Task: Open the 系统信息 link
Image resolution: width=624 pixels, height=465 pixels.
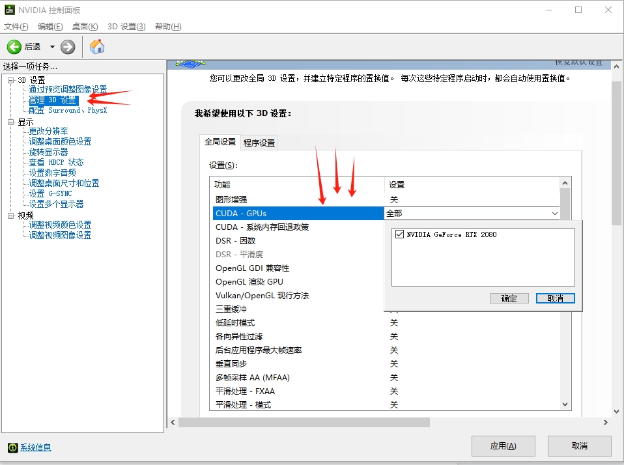Action: (x=36, y=447)
